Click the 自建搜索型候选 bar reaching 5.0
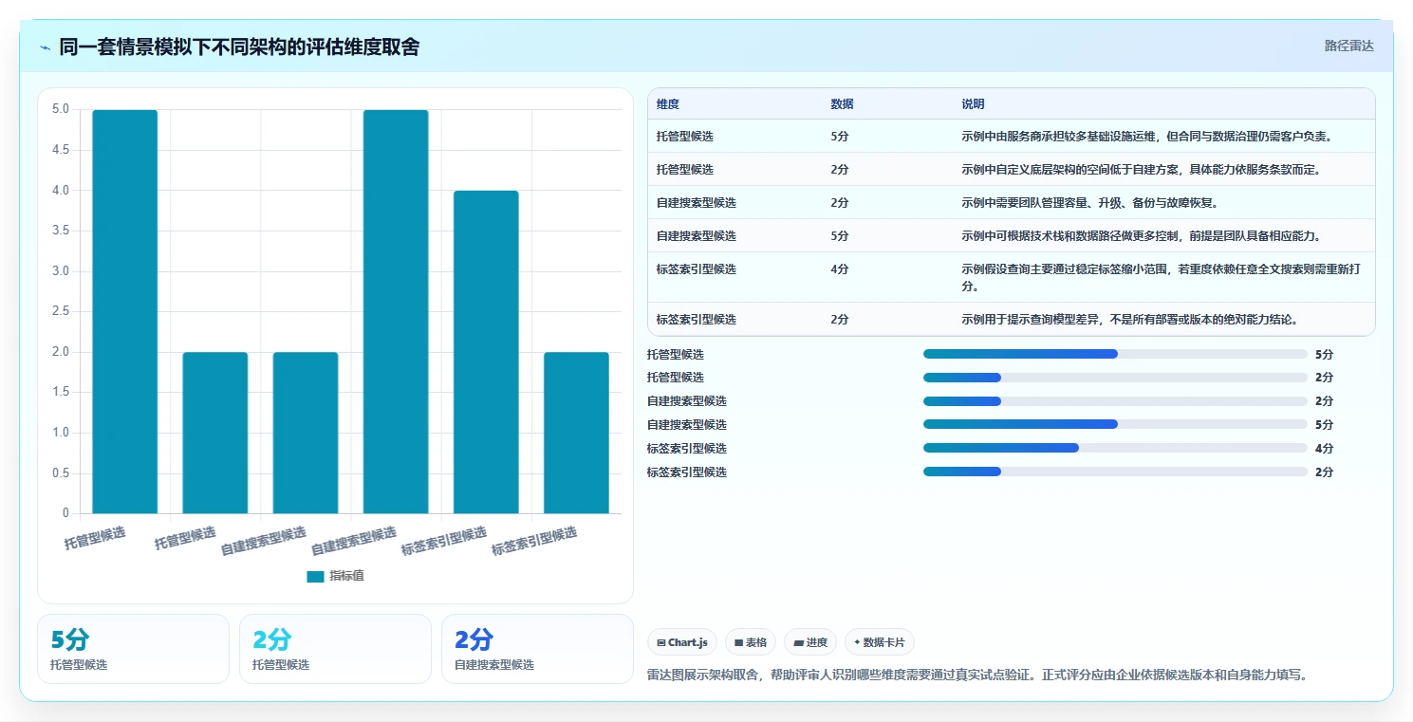The image size is (1413, 722). tap(396, 312)
